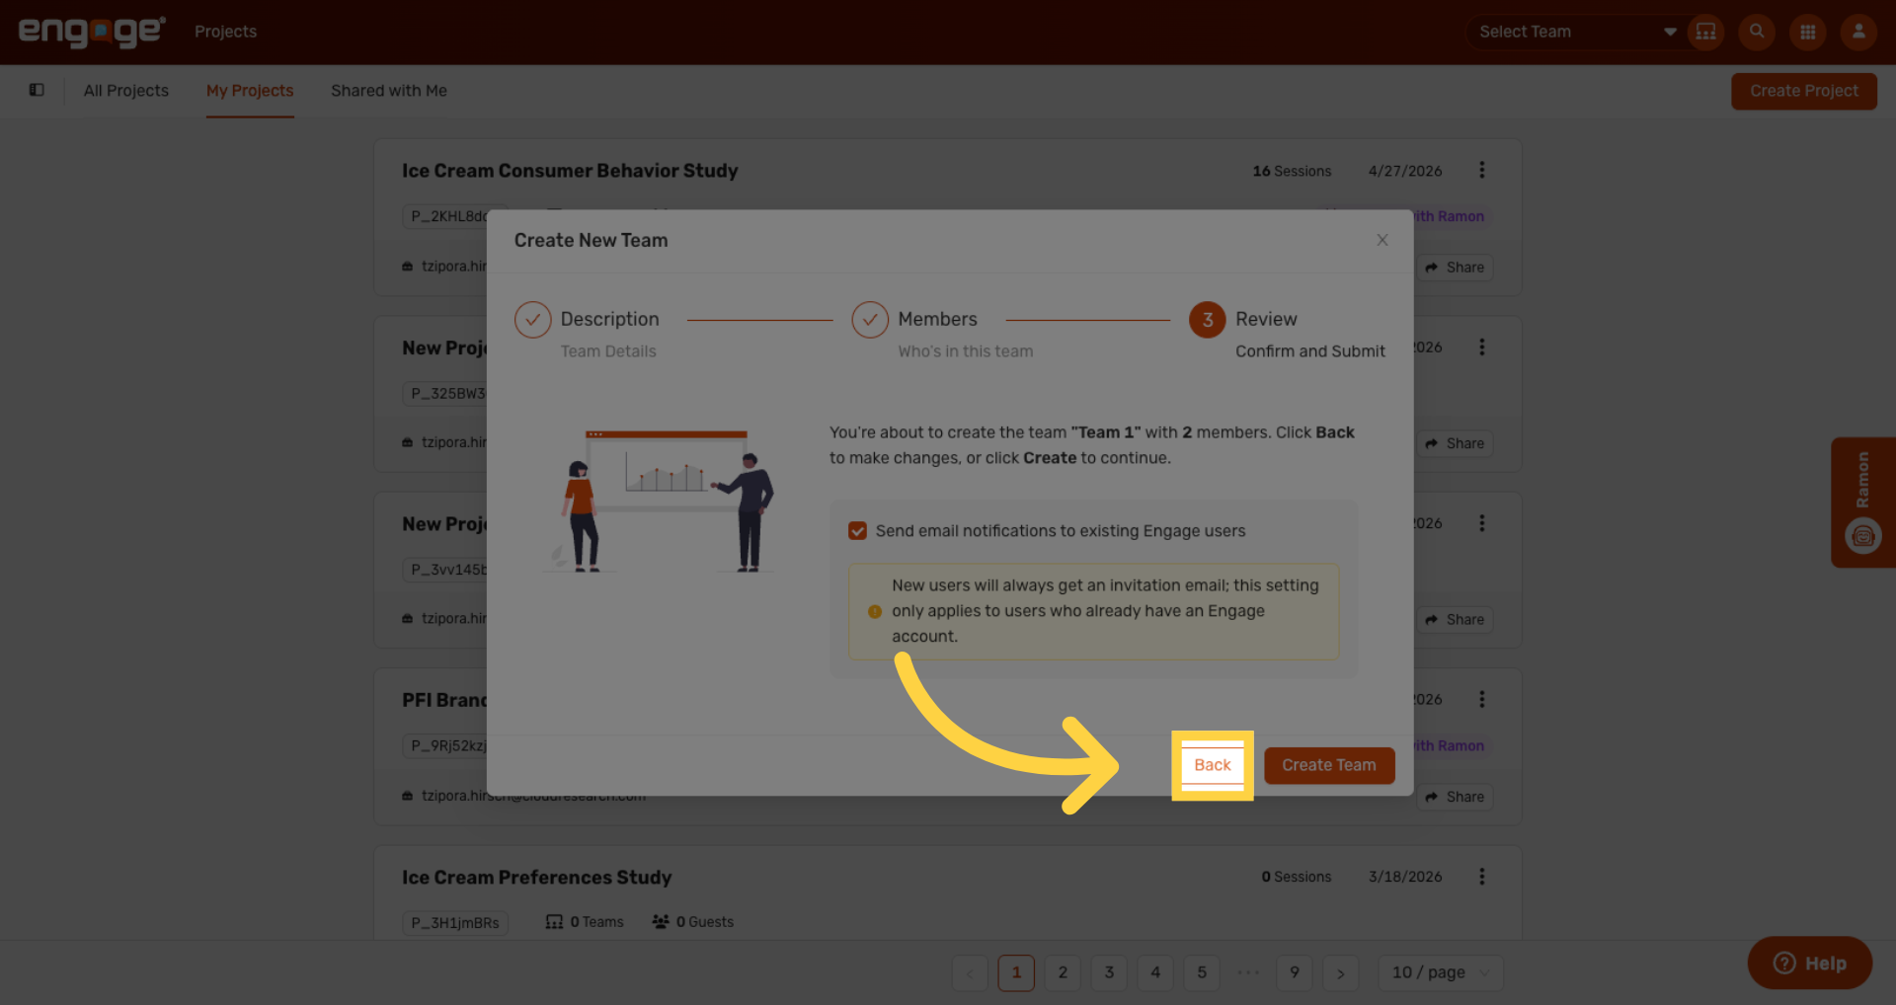Click the 0 Teams icon
The image size is (1896, 1005).
tap(555, 922)
